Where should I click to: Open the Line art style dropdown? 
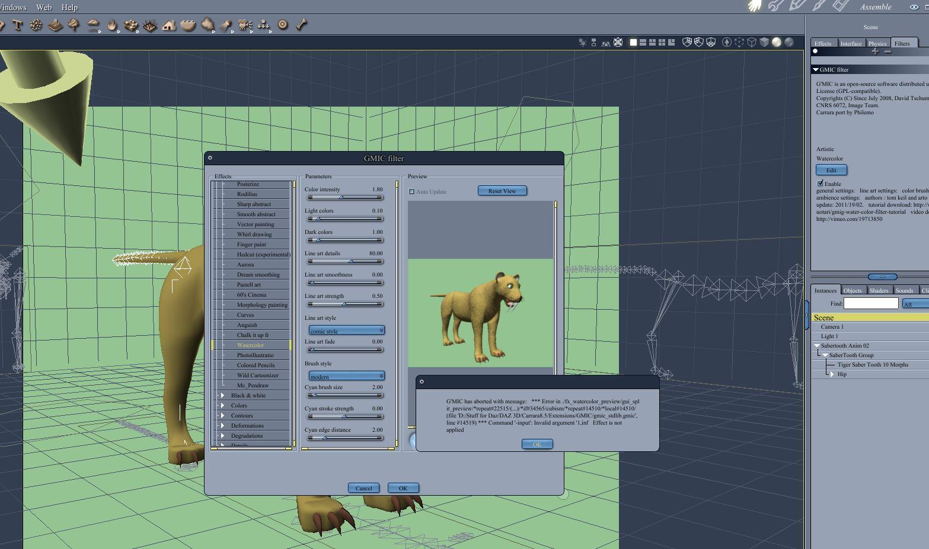point(346,330)
